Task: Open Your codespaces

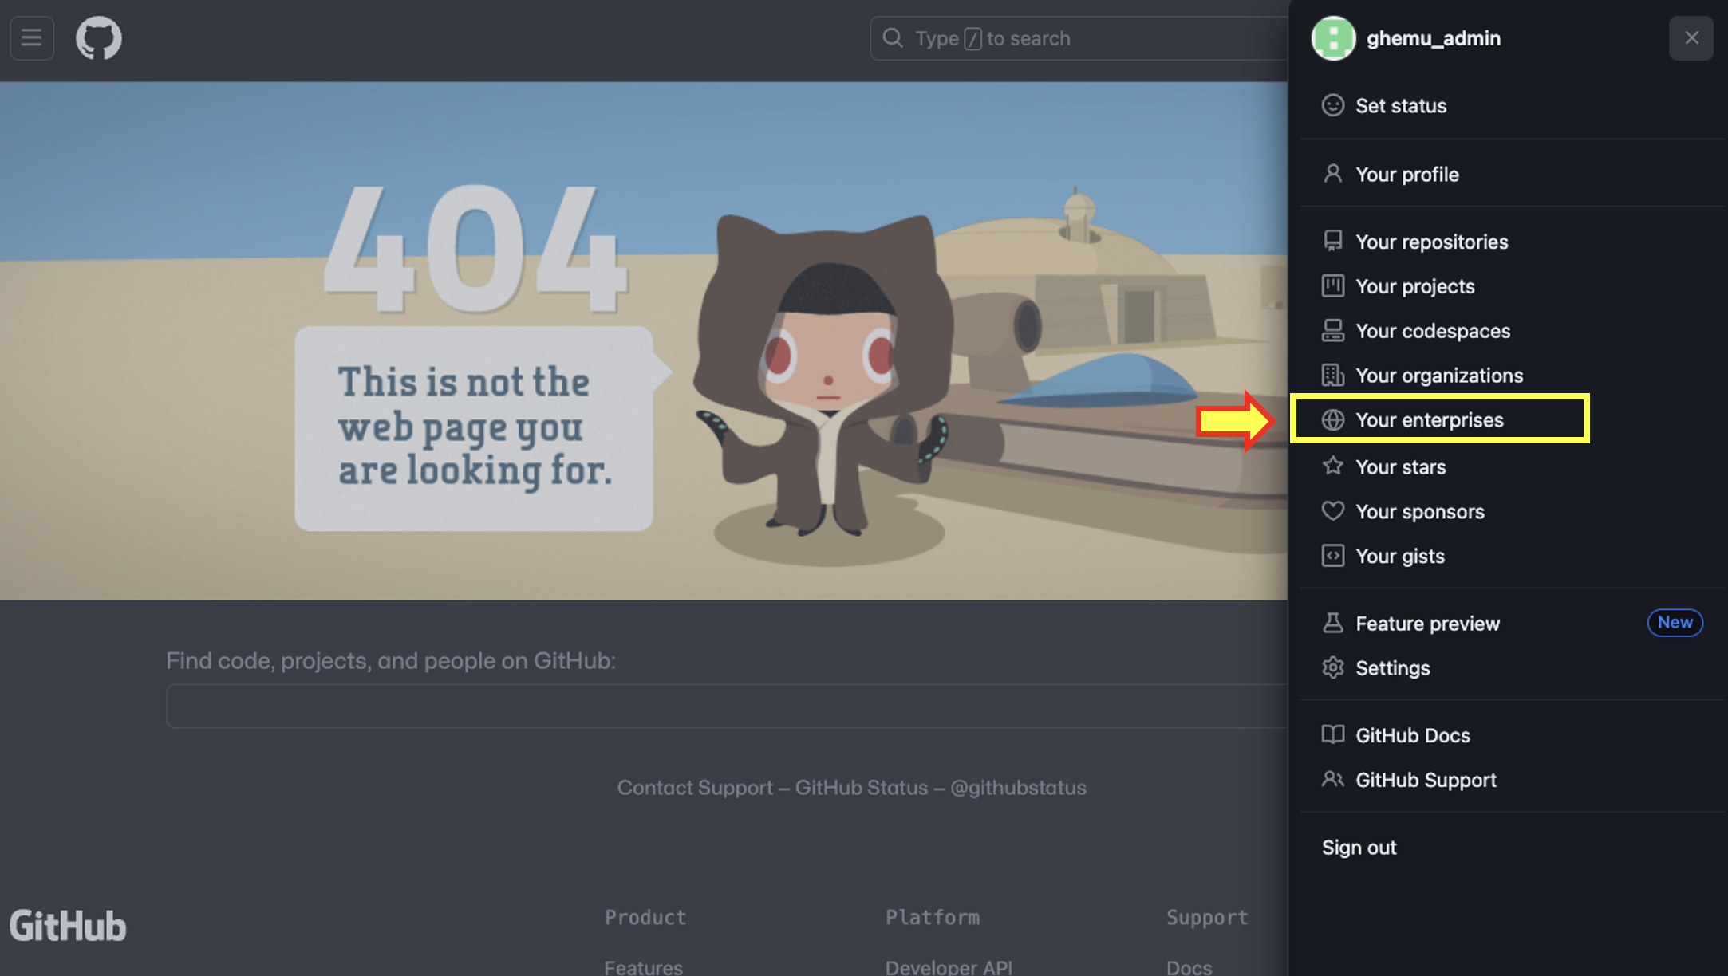Action: click(1508, 331)
